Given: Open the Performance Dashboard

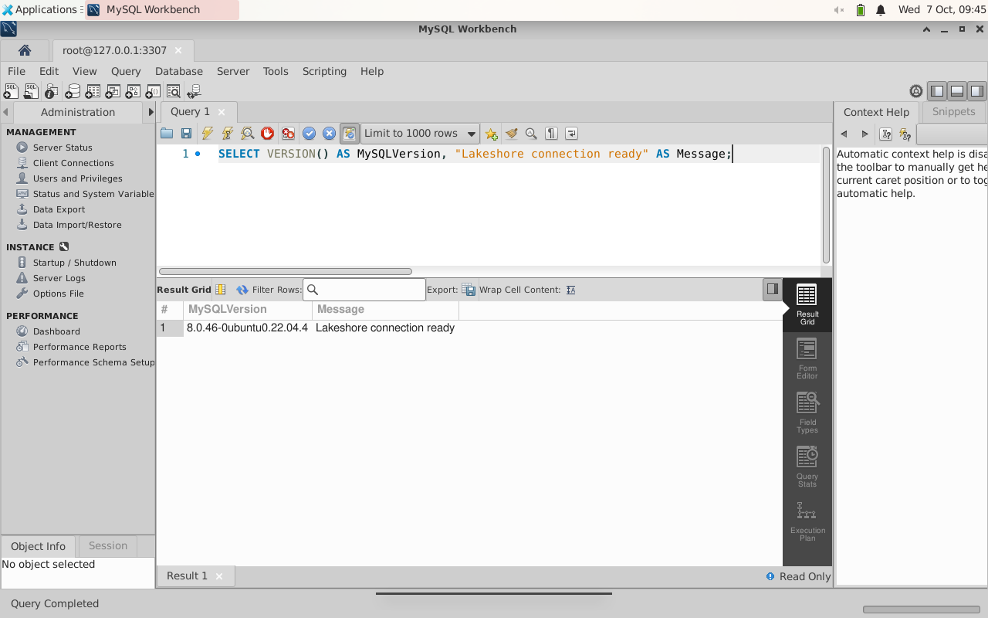Looking at the screenshot, I should click(56, 331).
